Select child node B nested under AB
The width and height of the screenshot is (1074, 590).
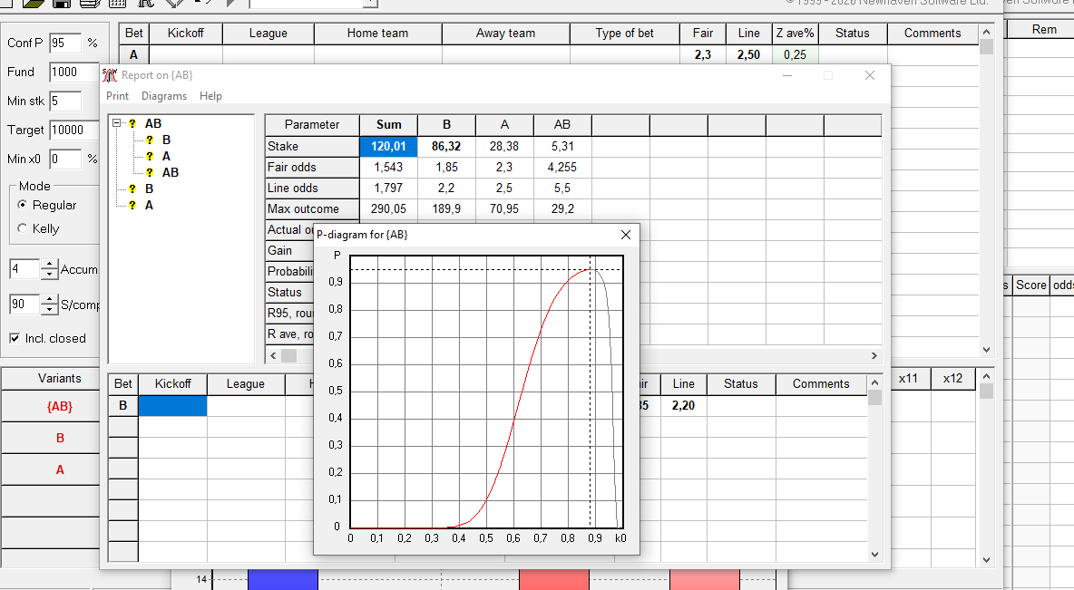(166, 140)
